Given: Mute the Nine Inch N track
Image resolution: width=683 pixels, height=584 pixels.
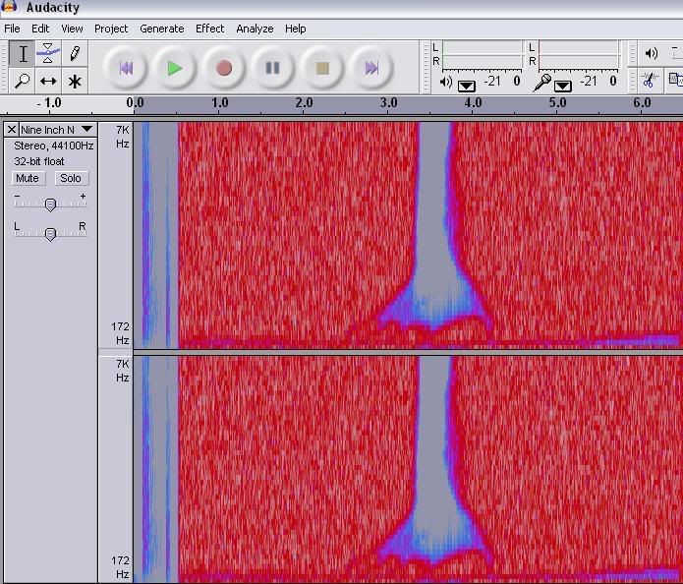Looking at the screenshot, I should click(28, 178).
